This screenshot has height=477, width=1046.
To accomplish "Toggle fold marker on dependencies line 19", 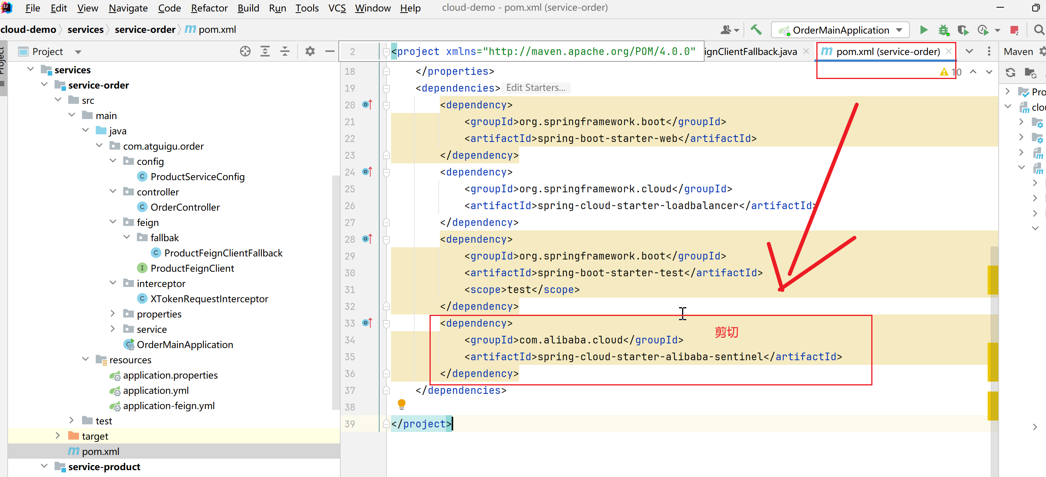I will pos(386,89).
